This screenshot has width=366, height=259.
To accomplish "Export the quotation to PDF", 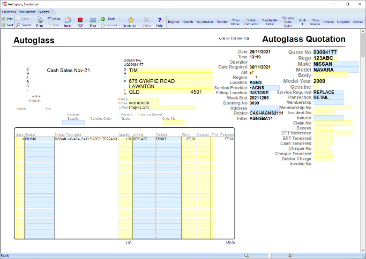I will point(80,22).
